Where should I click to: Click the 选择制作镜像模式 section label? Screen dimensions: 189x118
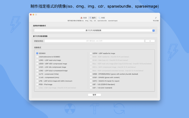click(x=39, y=26)
